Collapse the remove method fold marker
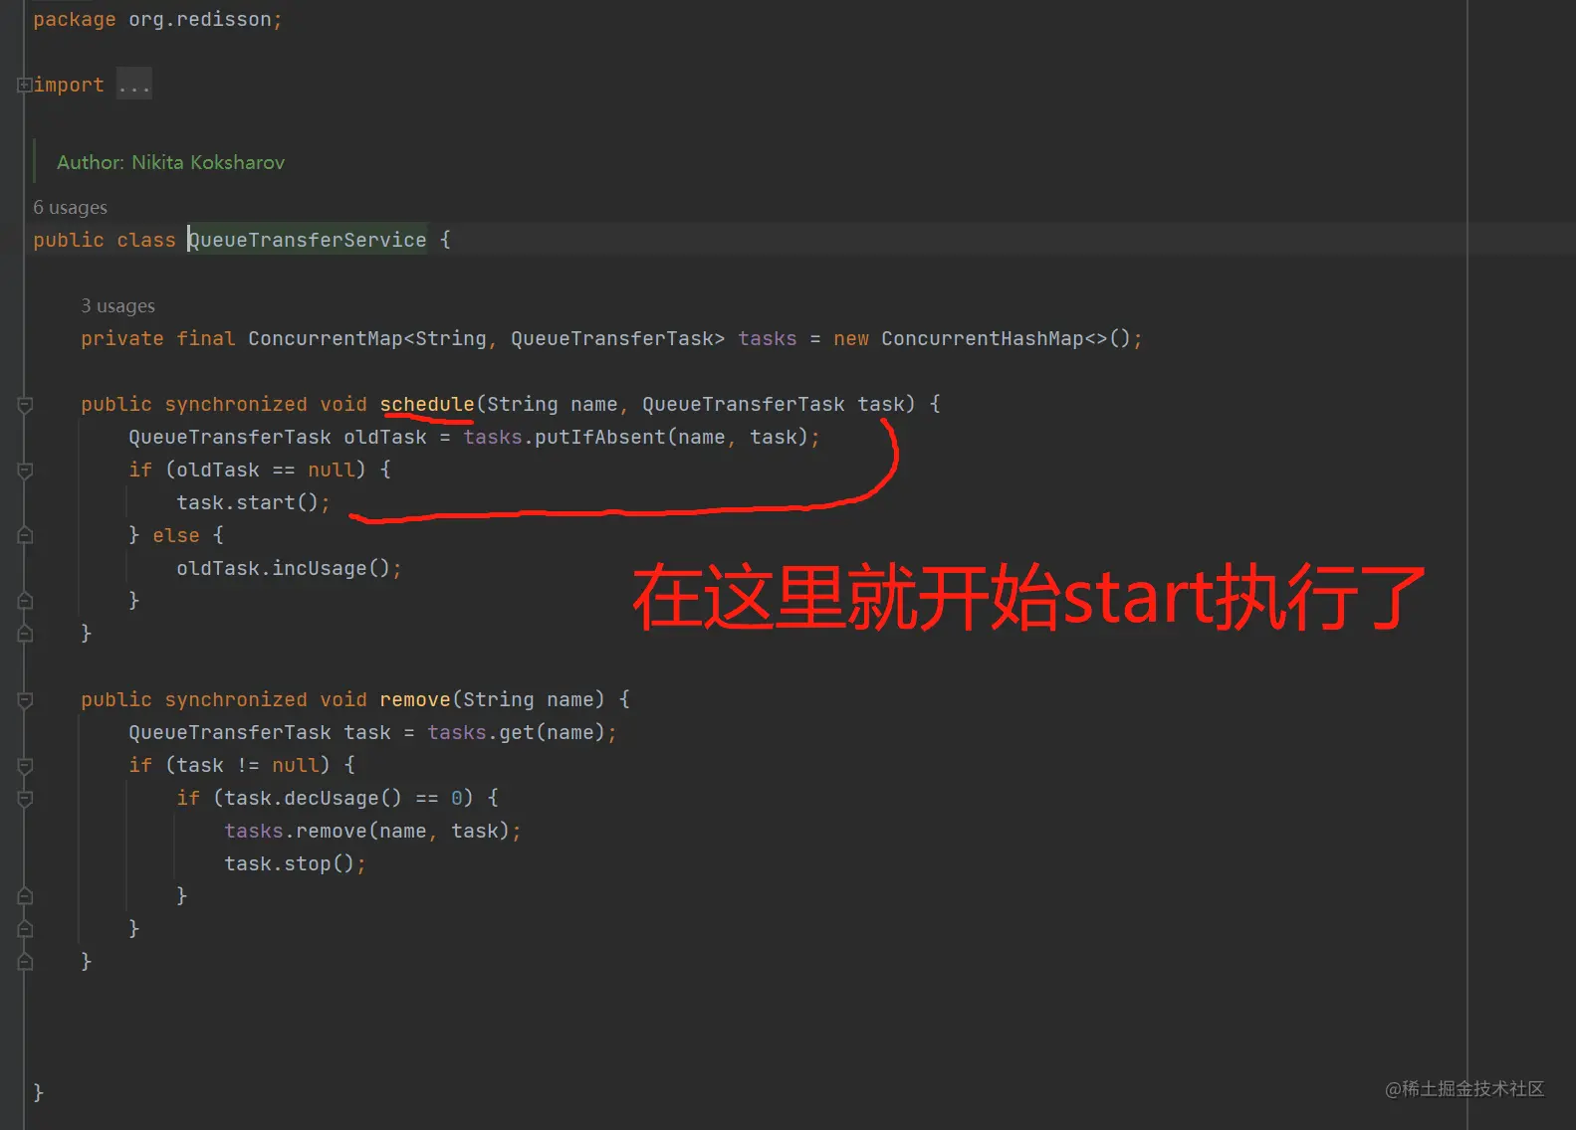The width and height of the screenshot is (1576, 1130). (x=25, y=700)
